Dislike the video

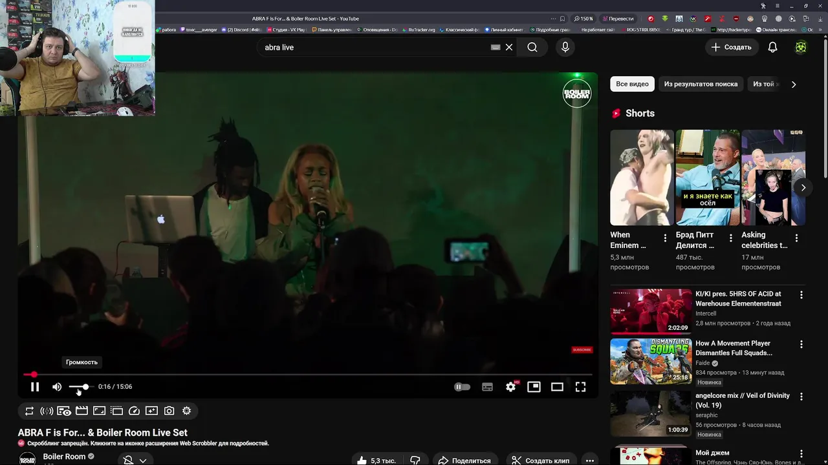[x=415, y=460]
